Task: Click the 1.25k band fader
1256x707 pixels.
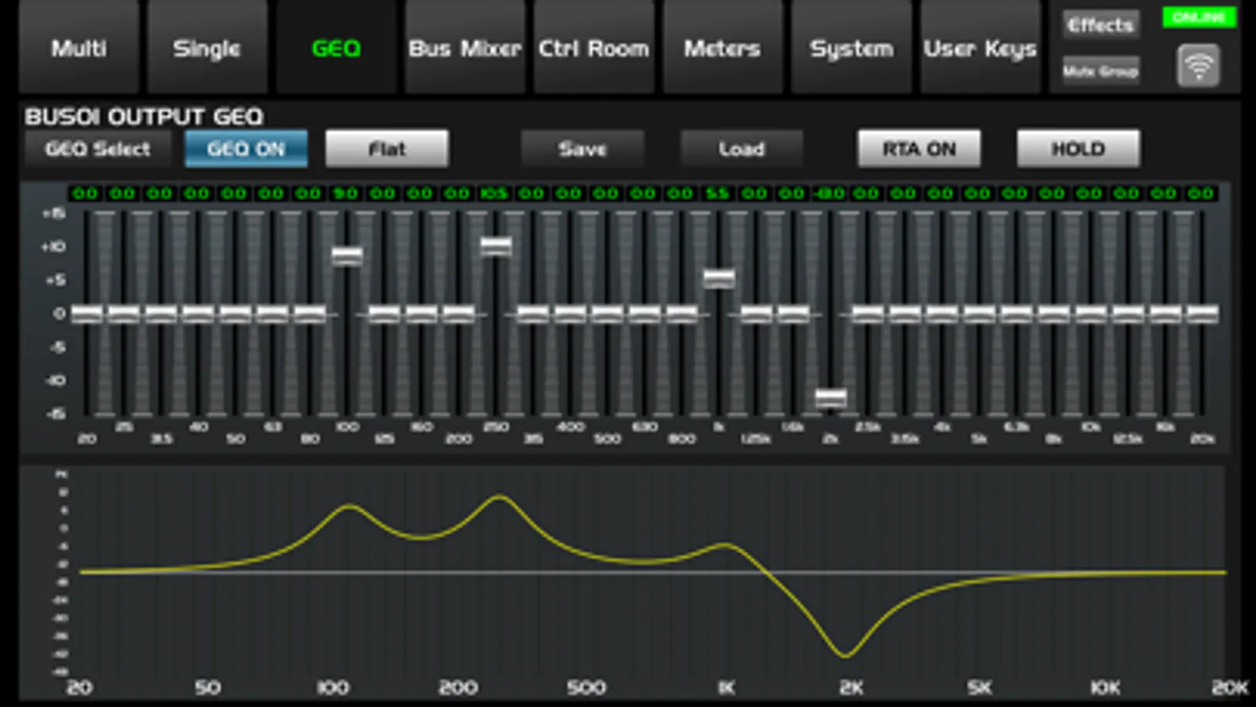Action: 756,313
